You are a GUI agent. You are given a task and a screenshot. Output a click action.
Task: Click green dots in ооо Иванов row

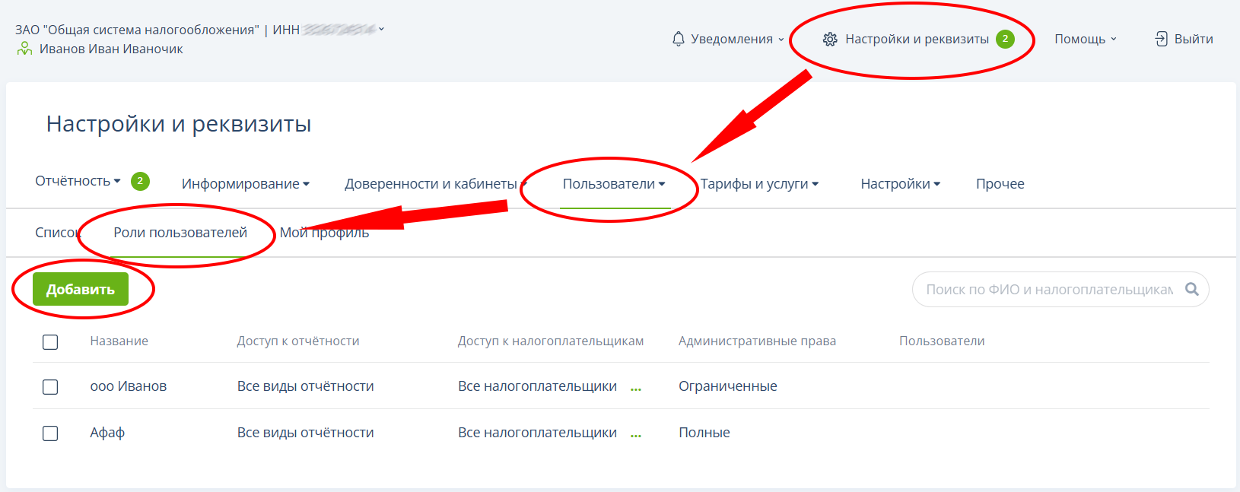(636, 388)
